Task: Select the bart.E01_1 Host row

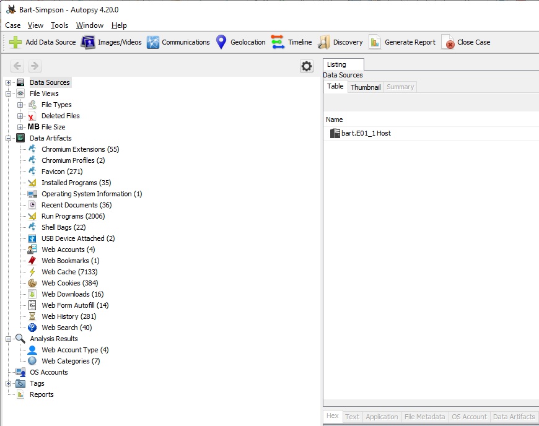Action: coord(366,133)
